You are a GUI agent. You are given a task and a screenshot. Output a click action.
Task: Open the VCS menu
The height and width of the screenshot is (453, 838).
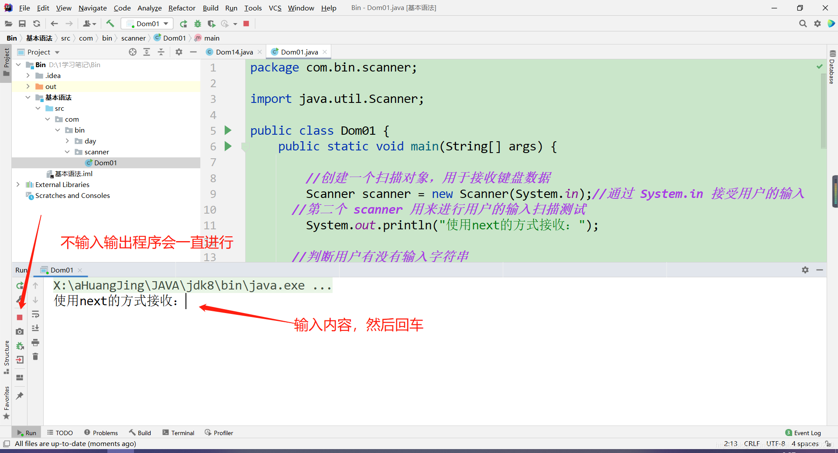[275, 8]
